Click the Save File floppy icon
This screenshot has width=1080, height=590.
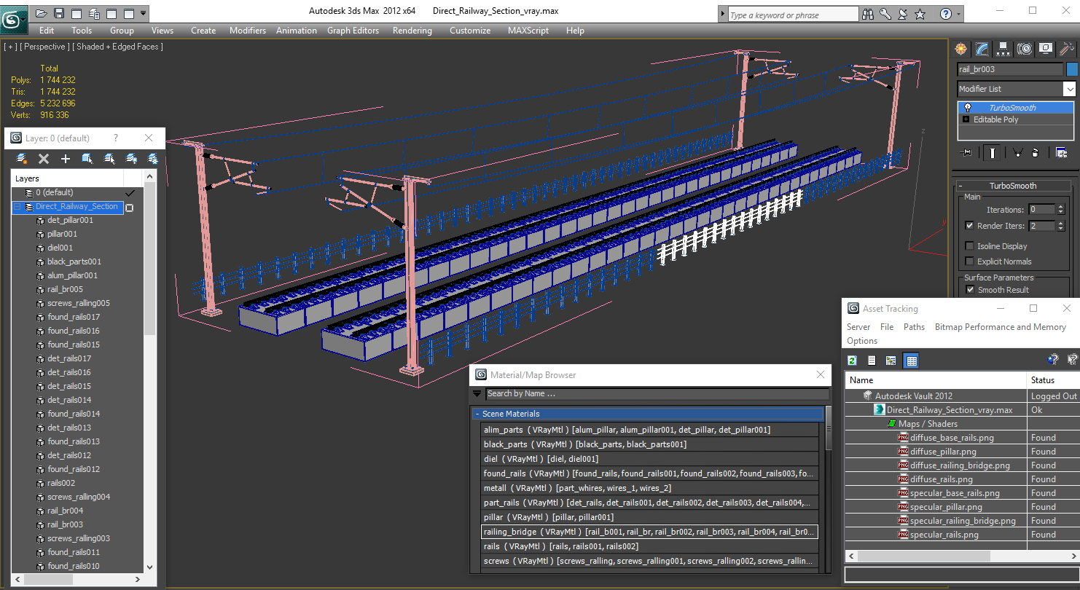click(x=59, y=13)
